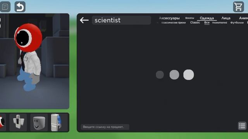Screen dimensions: 248x139
Task: Click the undo arrow button
Action: (x=20, y=7)
